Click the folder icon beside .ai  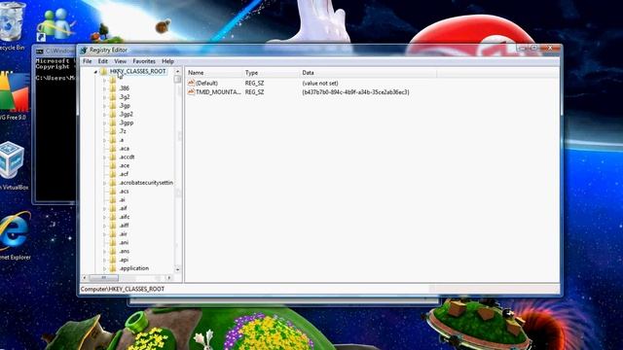tap(113, 199)
